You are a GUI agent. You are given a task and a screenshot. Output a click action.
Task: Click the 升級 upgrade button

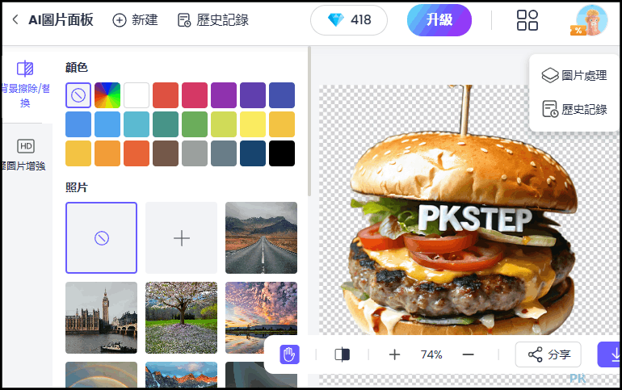(439, 20)
